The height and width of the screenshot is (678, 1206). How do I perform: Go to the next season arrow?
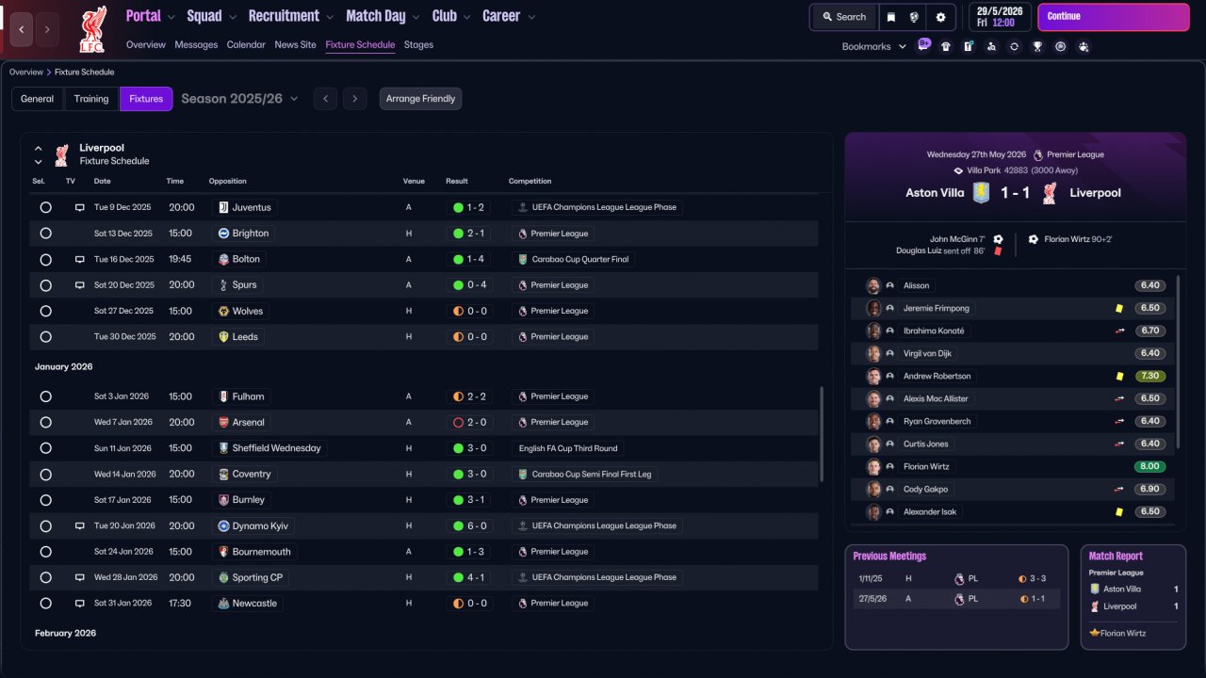coord(354,99)
